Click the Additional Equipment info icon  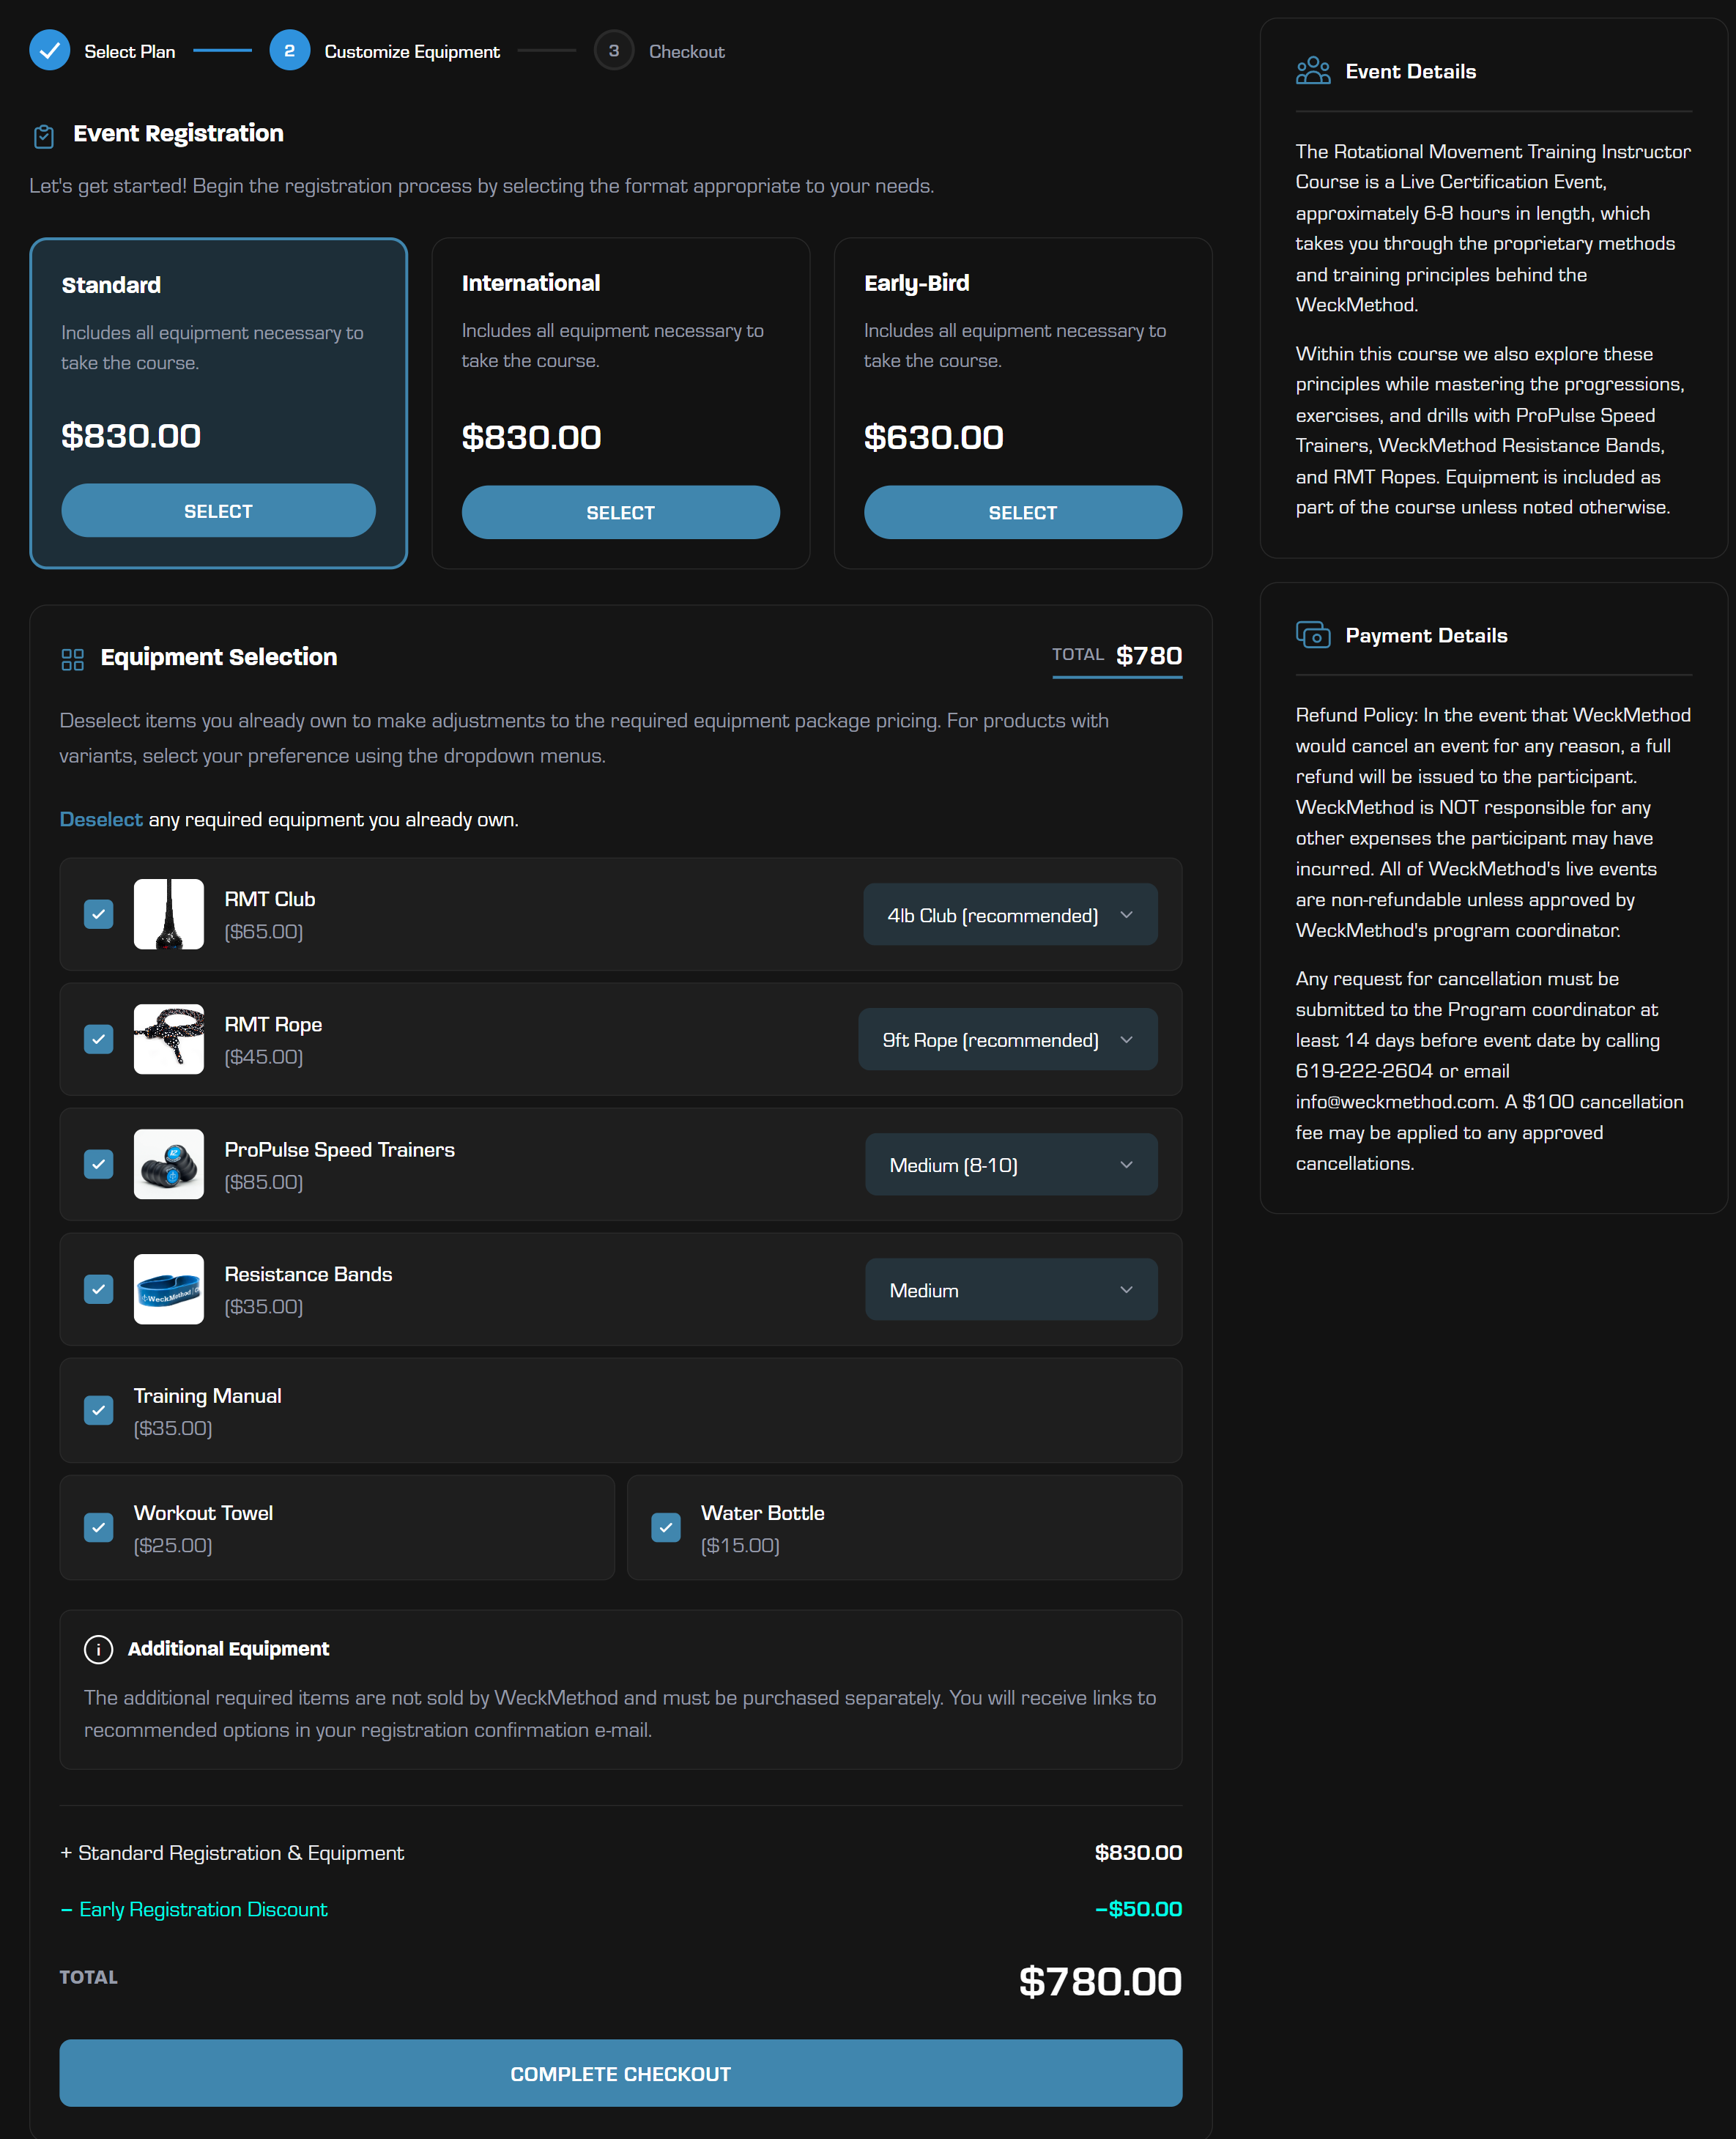click(98, 1649)
